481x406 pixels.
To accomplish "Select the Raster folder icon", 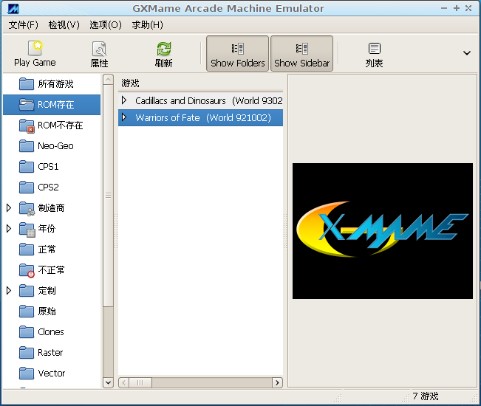I will 27,353.
